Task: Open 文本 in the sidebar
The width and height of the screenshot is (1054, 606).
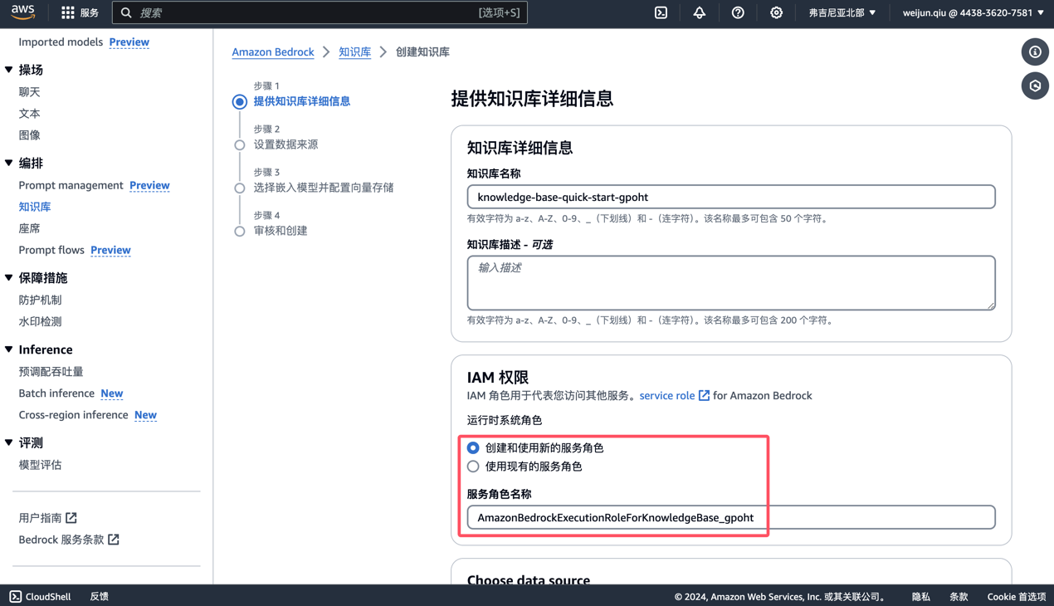Action: tap(30, 114)
